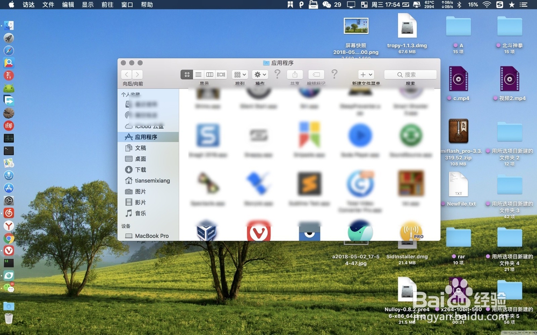Open 影片 in the Finder sidebar
Viewport: 537px width, 335px height.
[148, 203]
